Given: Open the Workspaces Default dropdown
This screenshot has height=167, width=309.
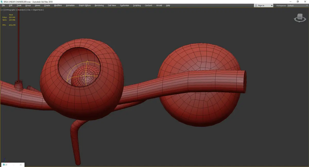Looking at the screenshot, I should tap(297, 5).
